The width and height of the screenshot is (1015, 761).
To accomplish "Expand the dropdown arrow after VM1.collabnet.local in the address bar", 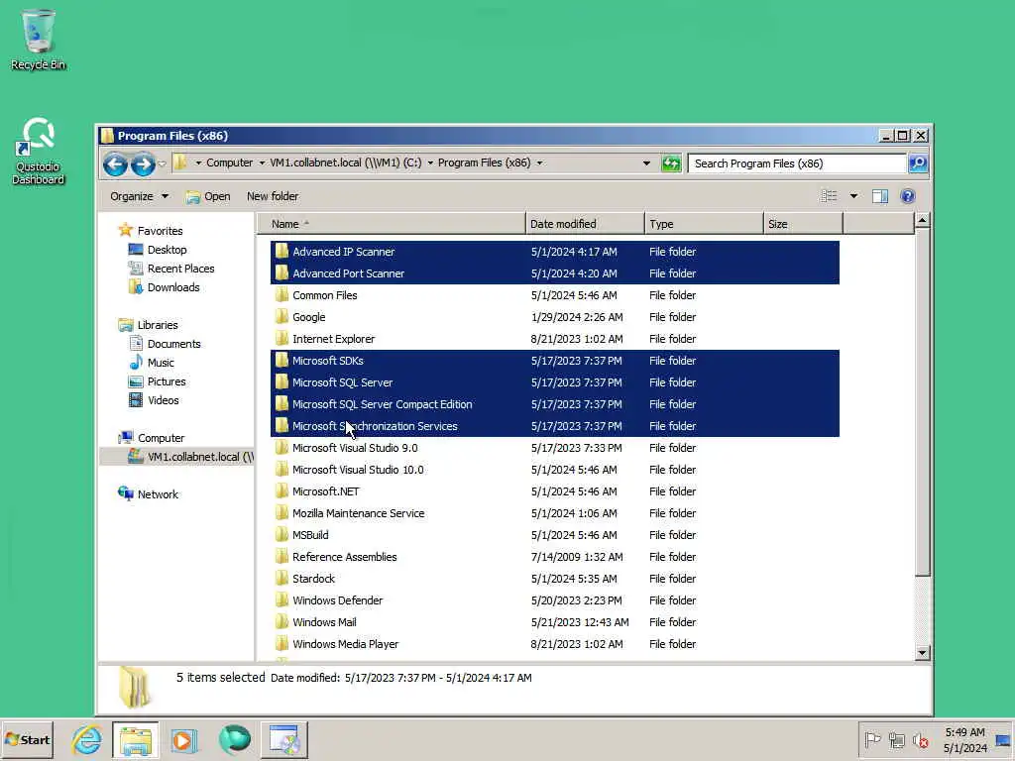I will pos(430,163).
